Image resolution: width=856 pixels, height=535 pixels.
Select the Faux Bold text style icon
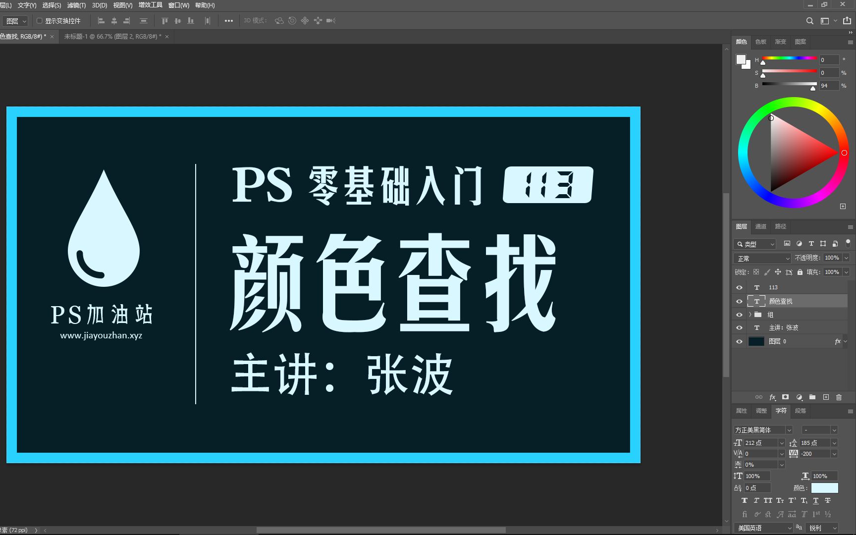coord(744,500)
